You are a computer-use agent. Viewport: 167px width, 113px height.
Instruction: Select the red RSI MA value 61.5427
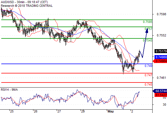click(161, 95)
